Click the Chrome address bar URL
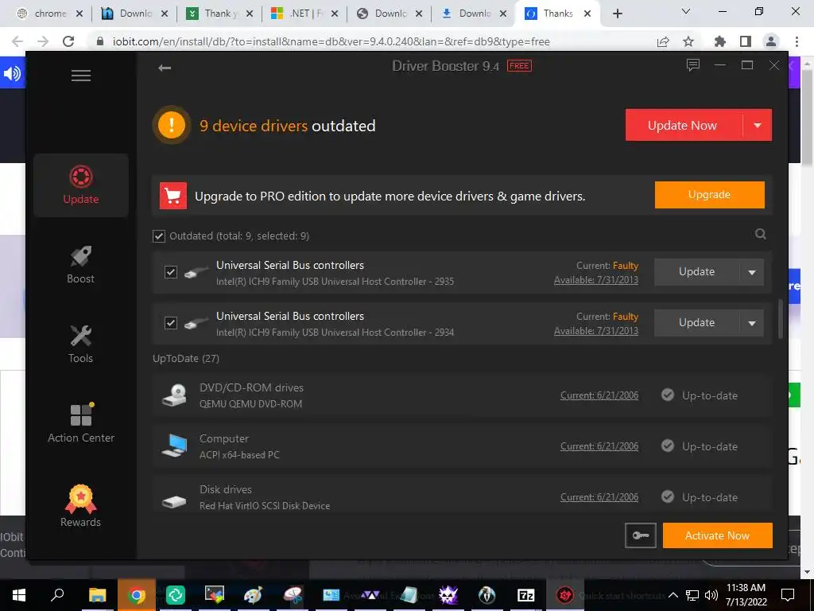 [x=331, y=41]
